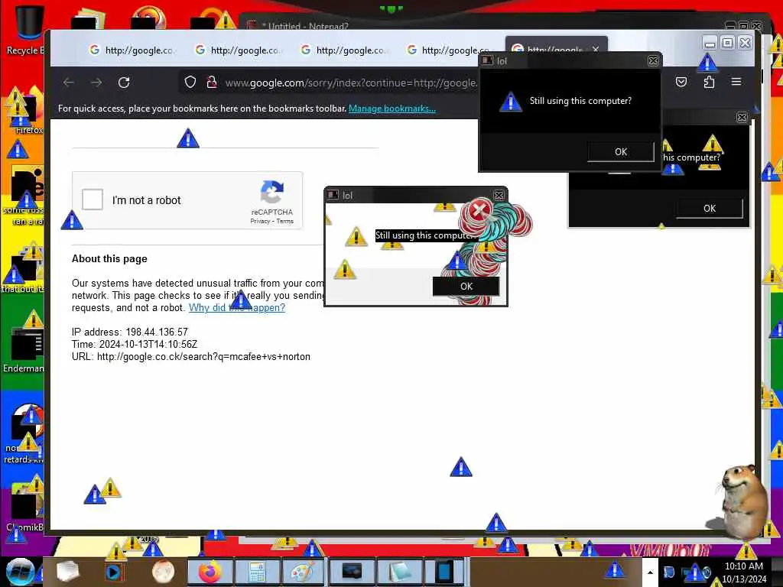783x587 pixels.
Task: Click the red error X icon
Action: 479,209
